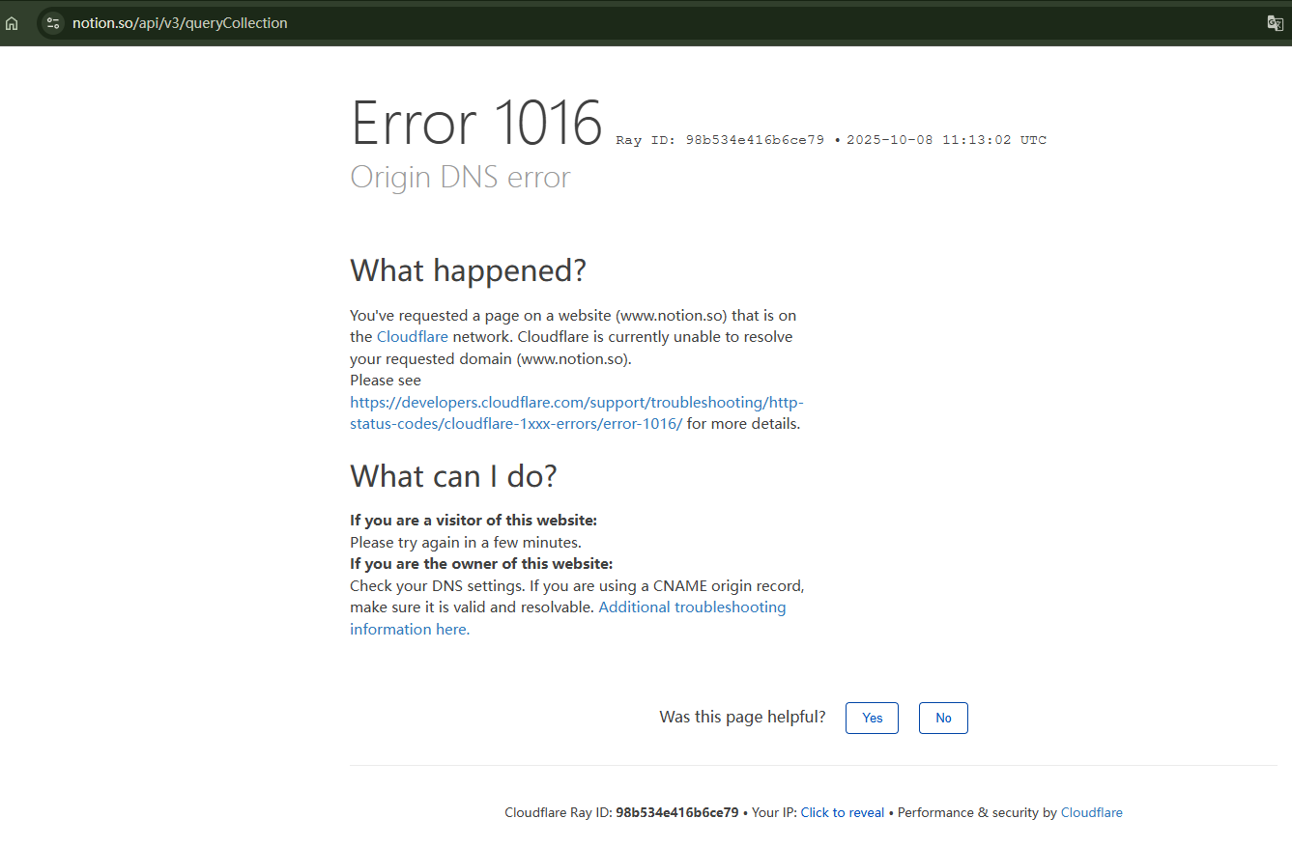
Task: Click the footer Ray ID value 98b534e416b6ce79
Action: pyautogui.click(x=677, y=813)
